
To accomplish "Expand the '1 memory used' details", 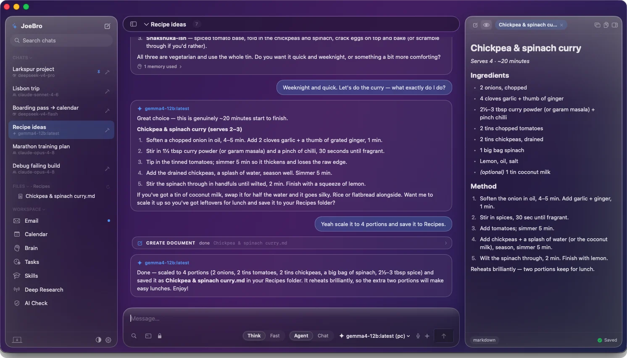I will [160, 66].
